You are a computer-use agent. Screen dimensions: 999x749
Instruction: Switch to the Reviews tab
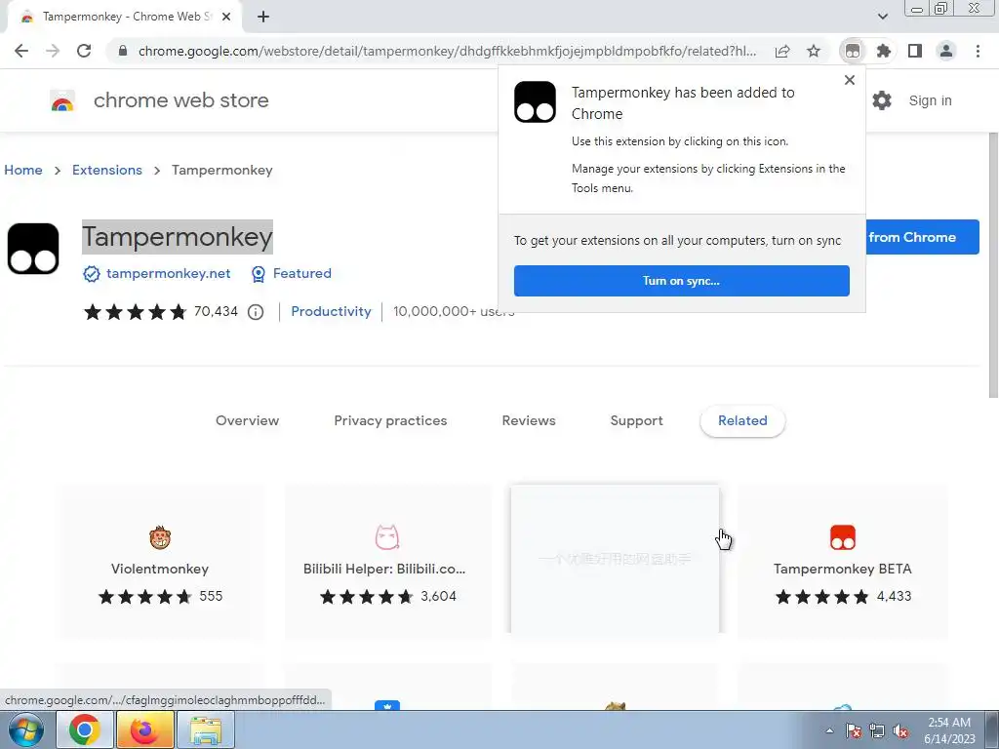pos(529,421)
